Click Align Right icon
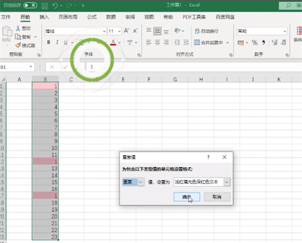 tap(166, 42)
